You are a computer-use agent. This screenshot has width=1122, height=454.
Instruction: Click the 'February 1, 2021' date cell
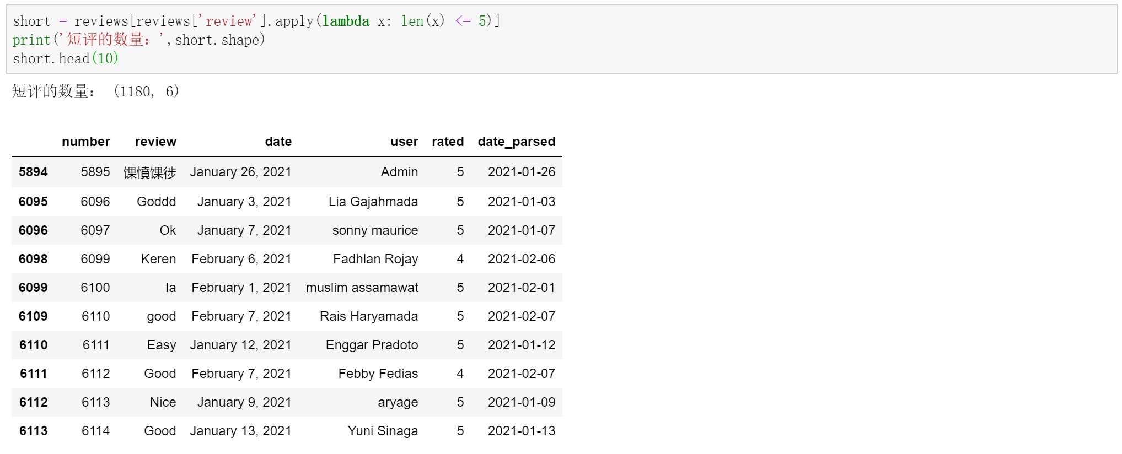[x=241, y=288]
